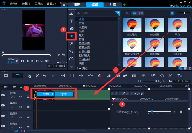Open the sound mixer (music waveform icon)

click(x=109, y=76)
